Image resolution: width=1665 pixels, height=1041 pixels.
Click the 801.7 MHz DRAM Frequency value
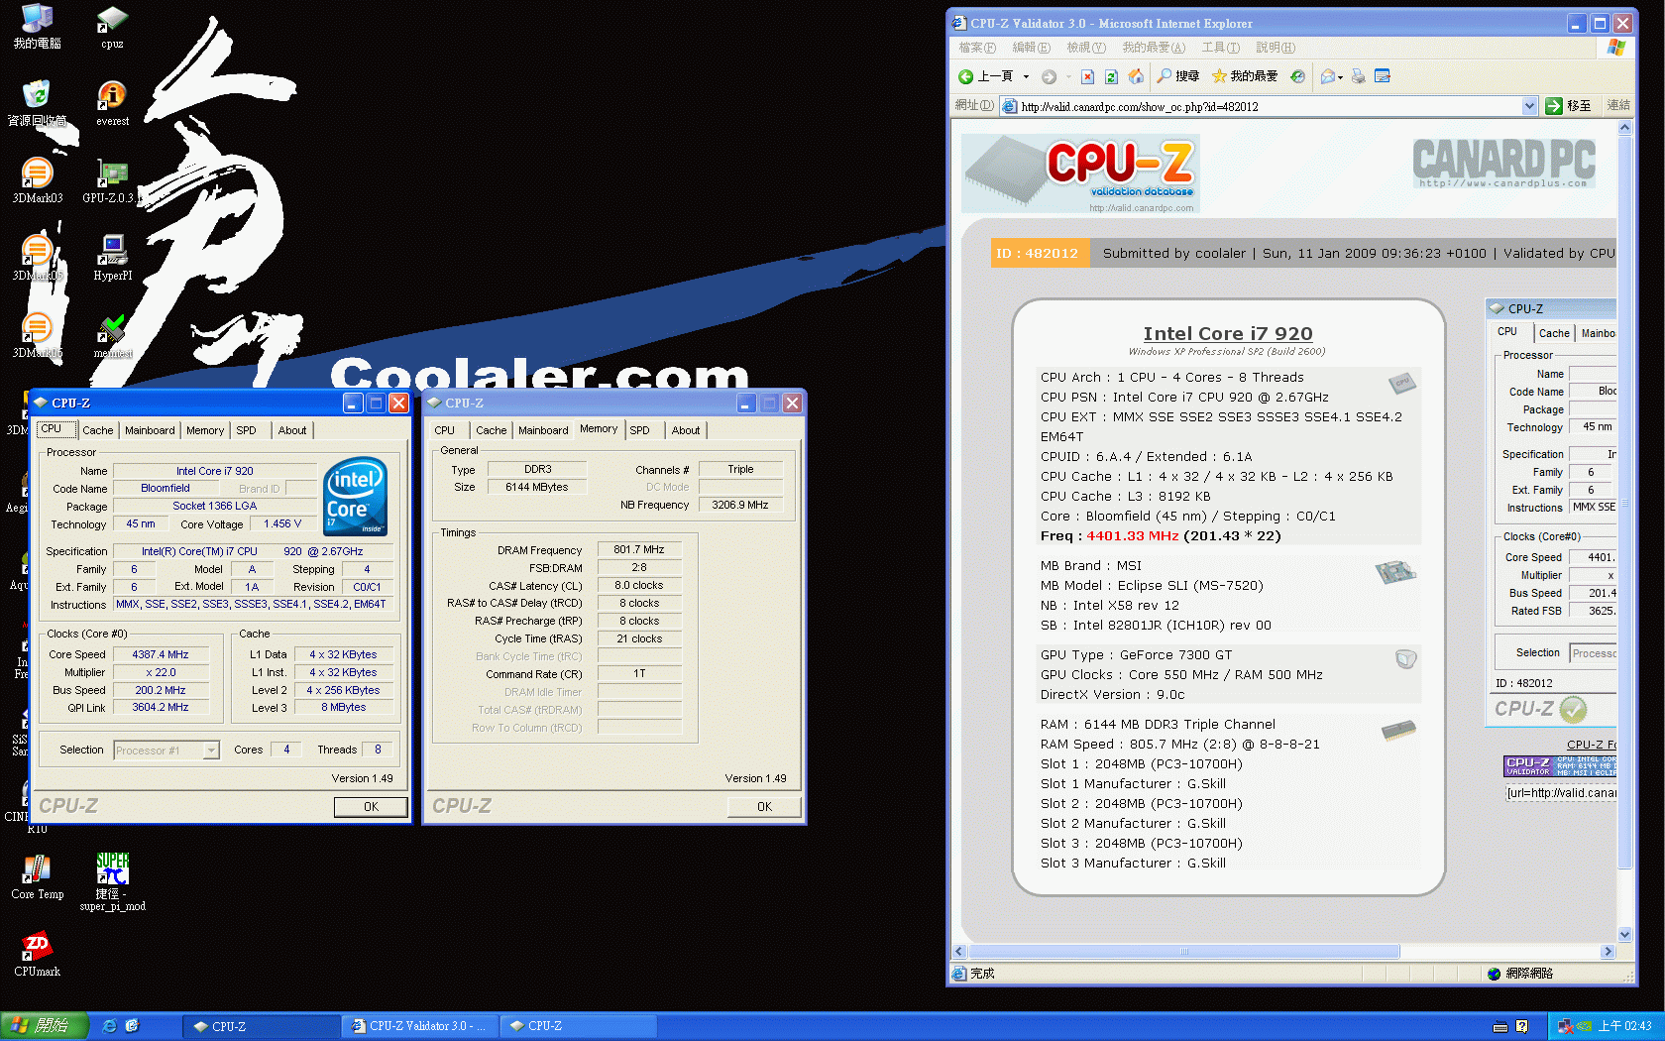point(639,549)
